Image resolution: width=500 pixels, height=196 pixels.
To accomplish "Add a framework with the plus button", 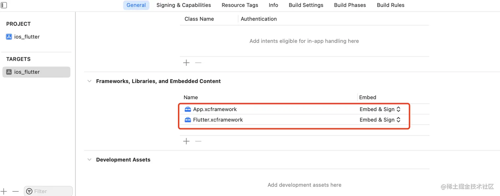I will (x=187, y=141).
